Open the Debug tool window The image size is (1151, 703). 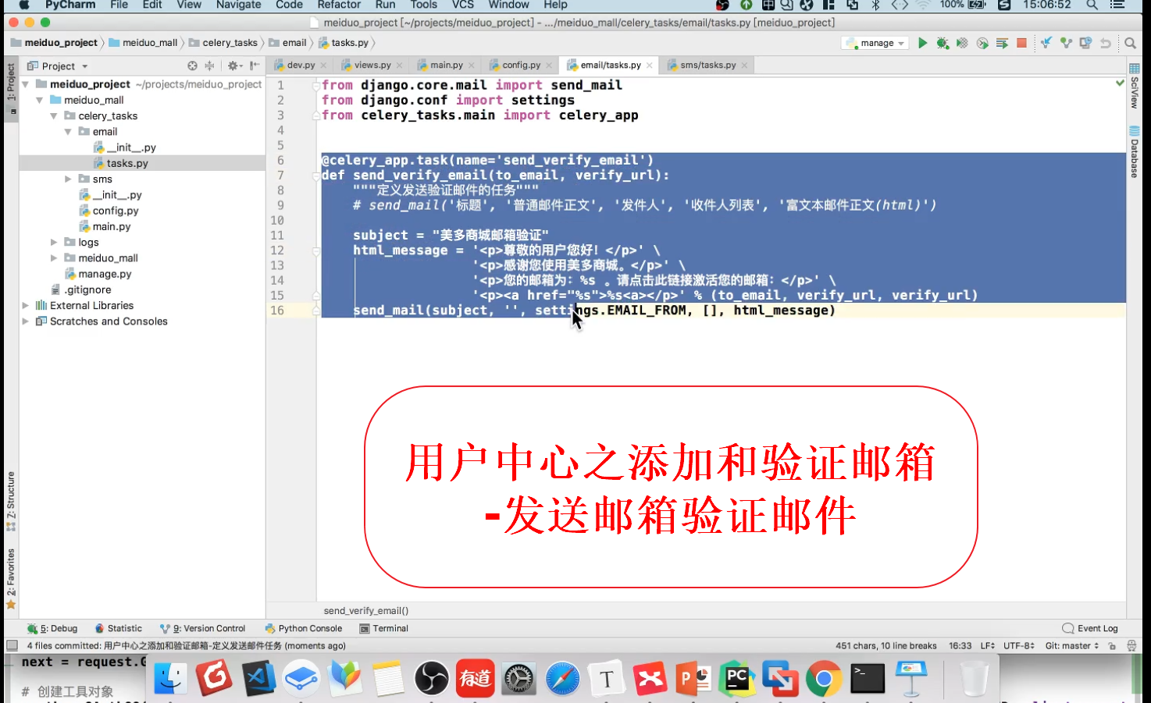(52, 628)
